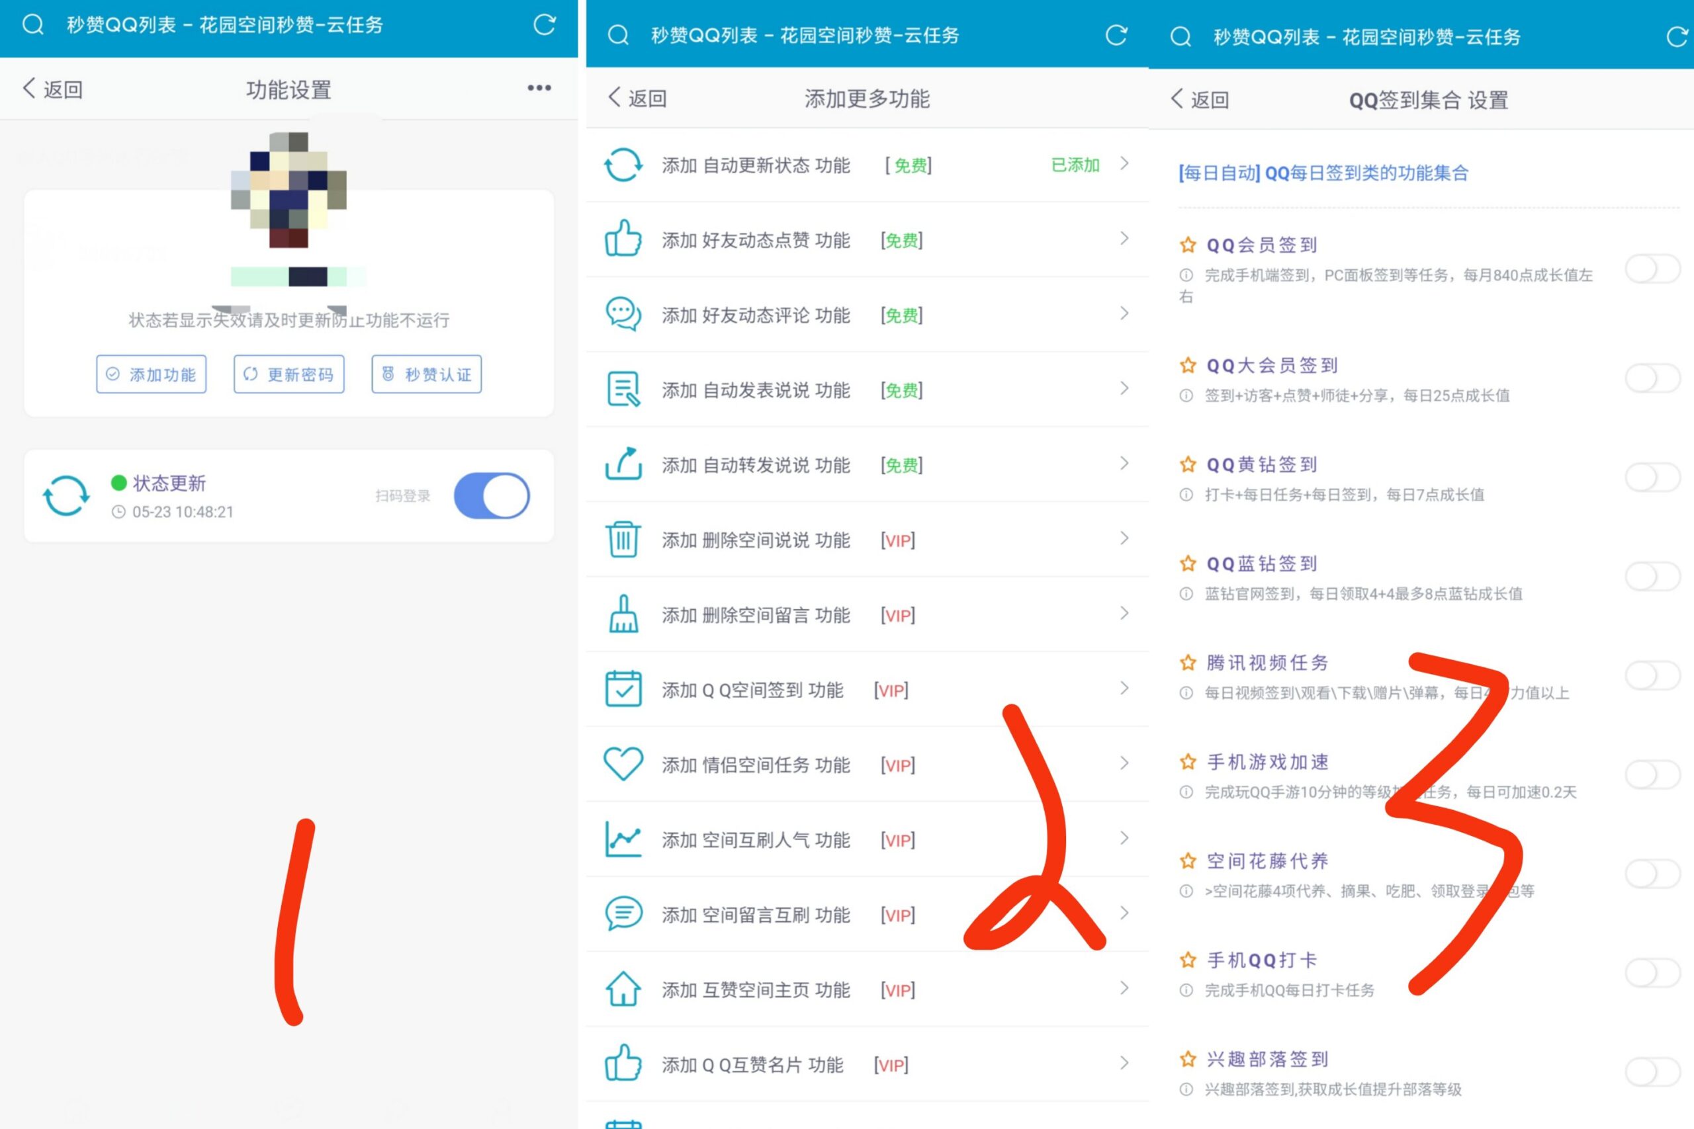The image size is (1694, 1129).
Task: Tap the star icon beside 腾讯视频任务
Action: tap(1188, 663)
